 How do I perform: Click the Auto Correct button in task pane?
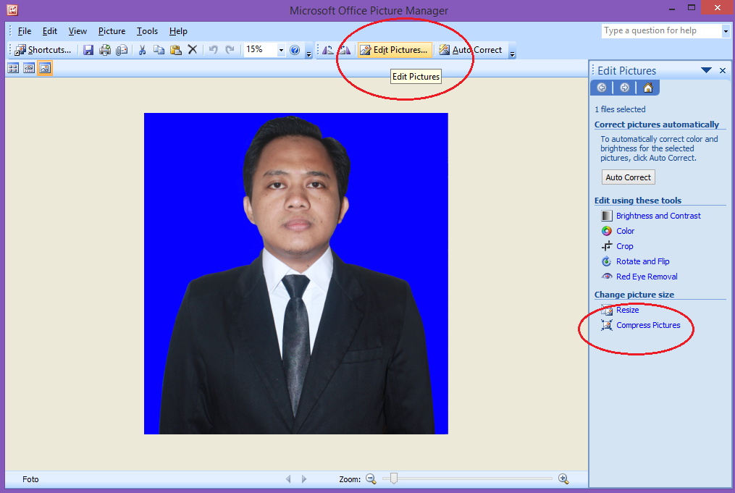tap(628, 177)
